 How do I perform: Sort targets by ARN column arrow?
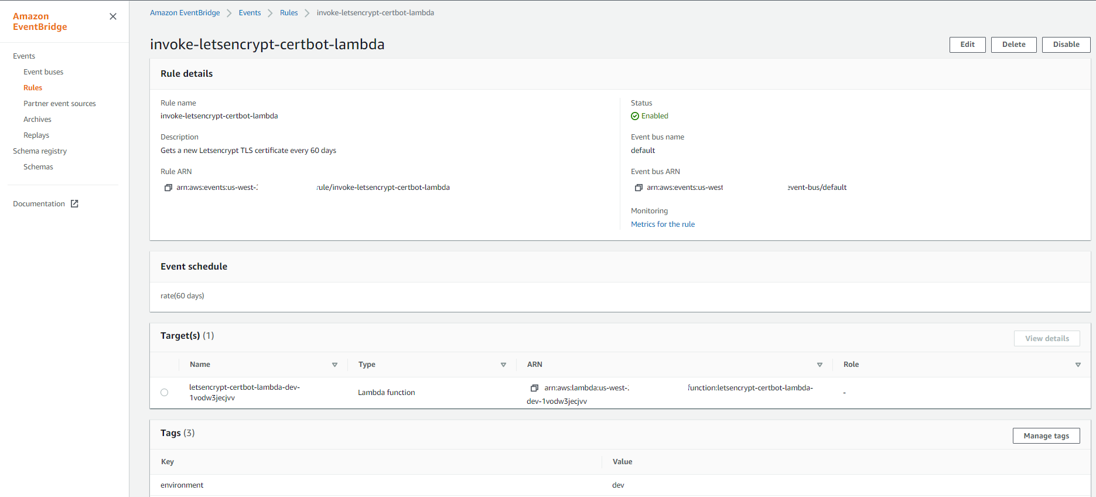pyautogui.click(x=820, y=365)
